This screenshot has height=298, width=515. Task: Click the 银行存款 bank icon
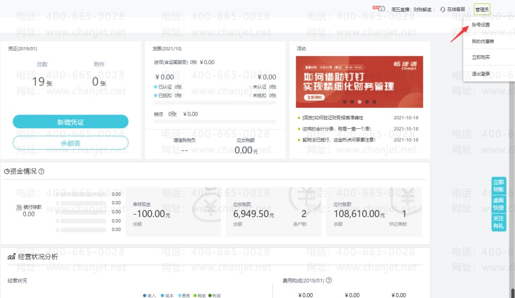coord(19,208)
